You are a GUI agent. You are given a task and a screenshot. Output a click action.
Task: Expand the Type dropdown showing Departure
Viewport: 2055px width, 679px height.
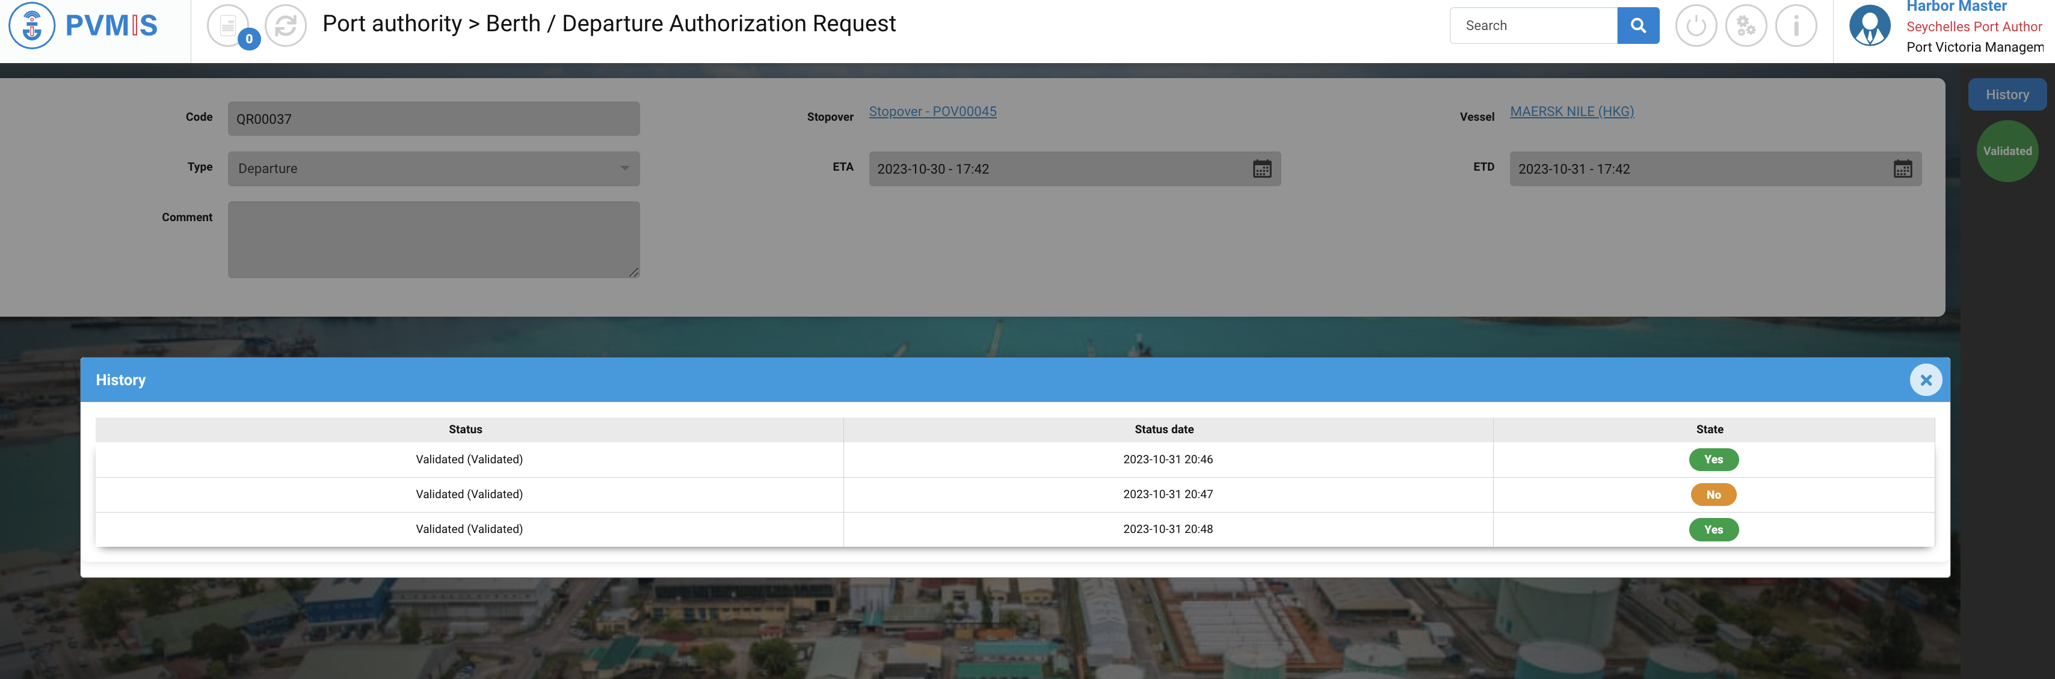coord(433,169)
